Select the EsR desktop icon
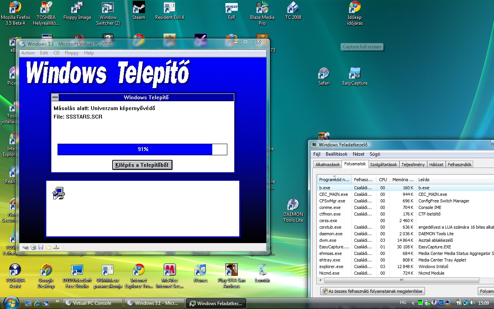Image resolution: width=494 pixels, height=309 pixels. pos(232,11)
